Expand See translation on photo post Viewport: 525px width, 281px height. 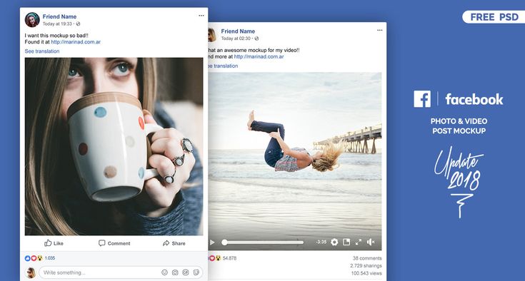42,51
